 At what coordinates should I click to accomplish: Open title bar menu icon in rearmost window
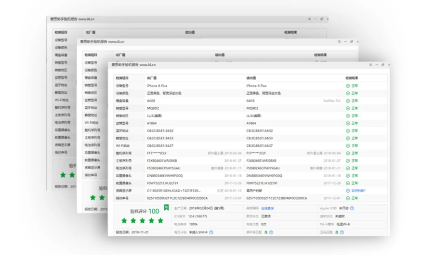309,19
